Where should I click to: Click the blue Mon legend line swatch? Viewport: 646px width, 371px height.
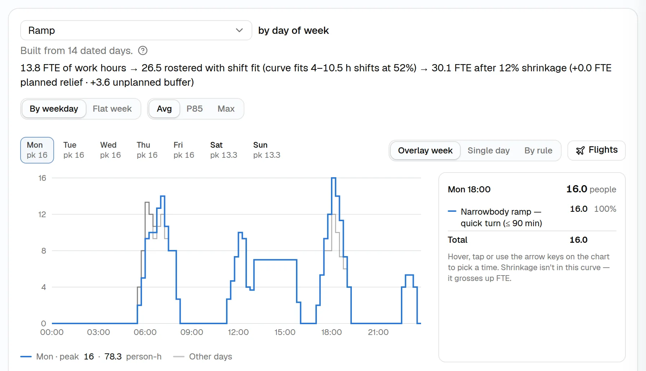(x=26, y=357)
